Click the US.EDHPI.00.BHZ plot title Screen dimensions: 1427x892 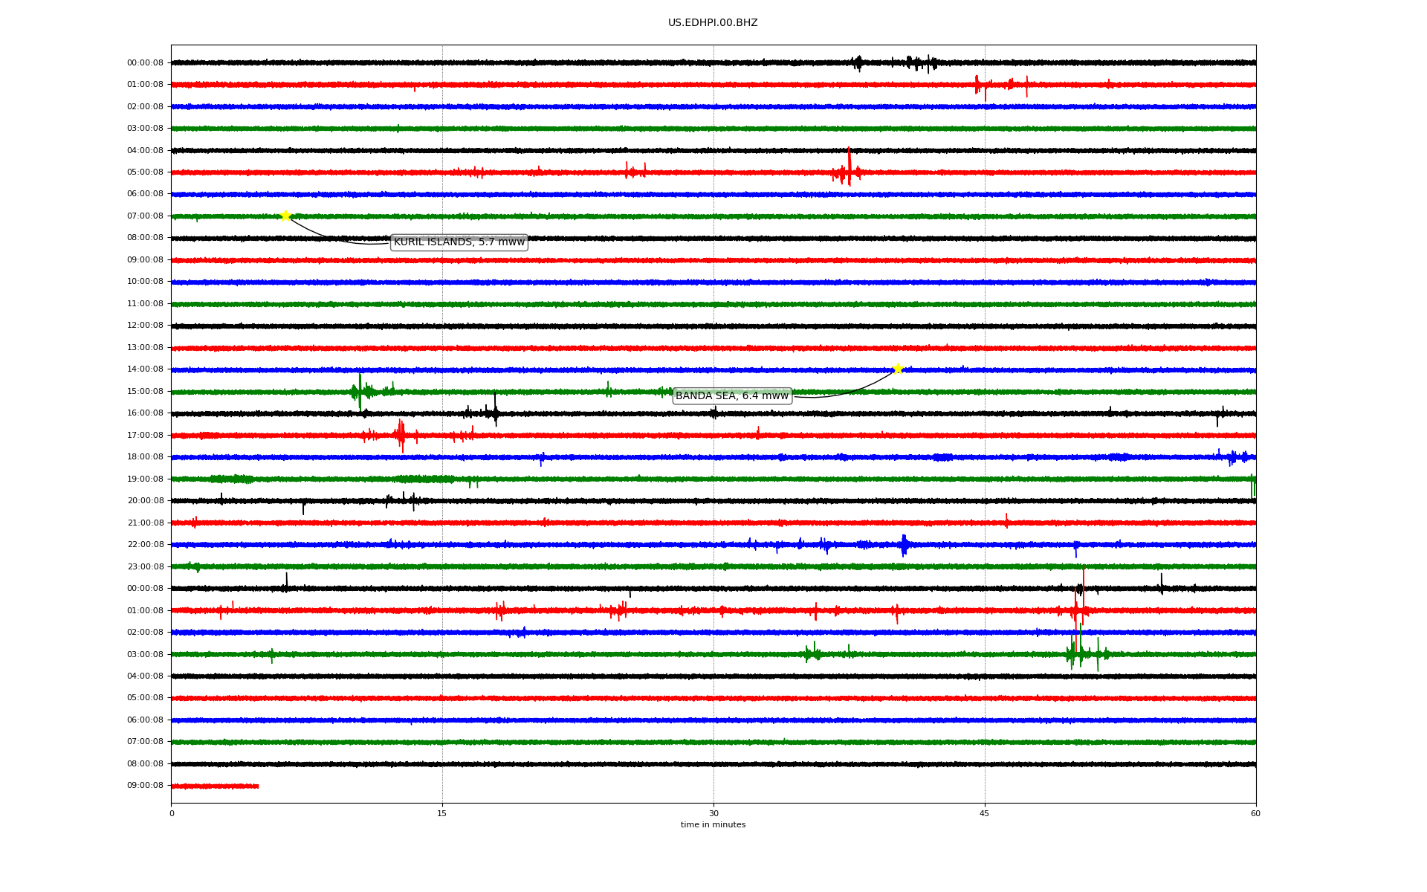(x=712, y=23)
